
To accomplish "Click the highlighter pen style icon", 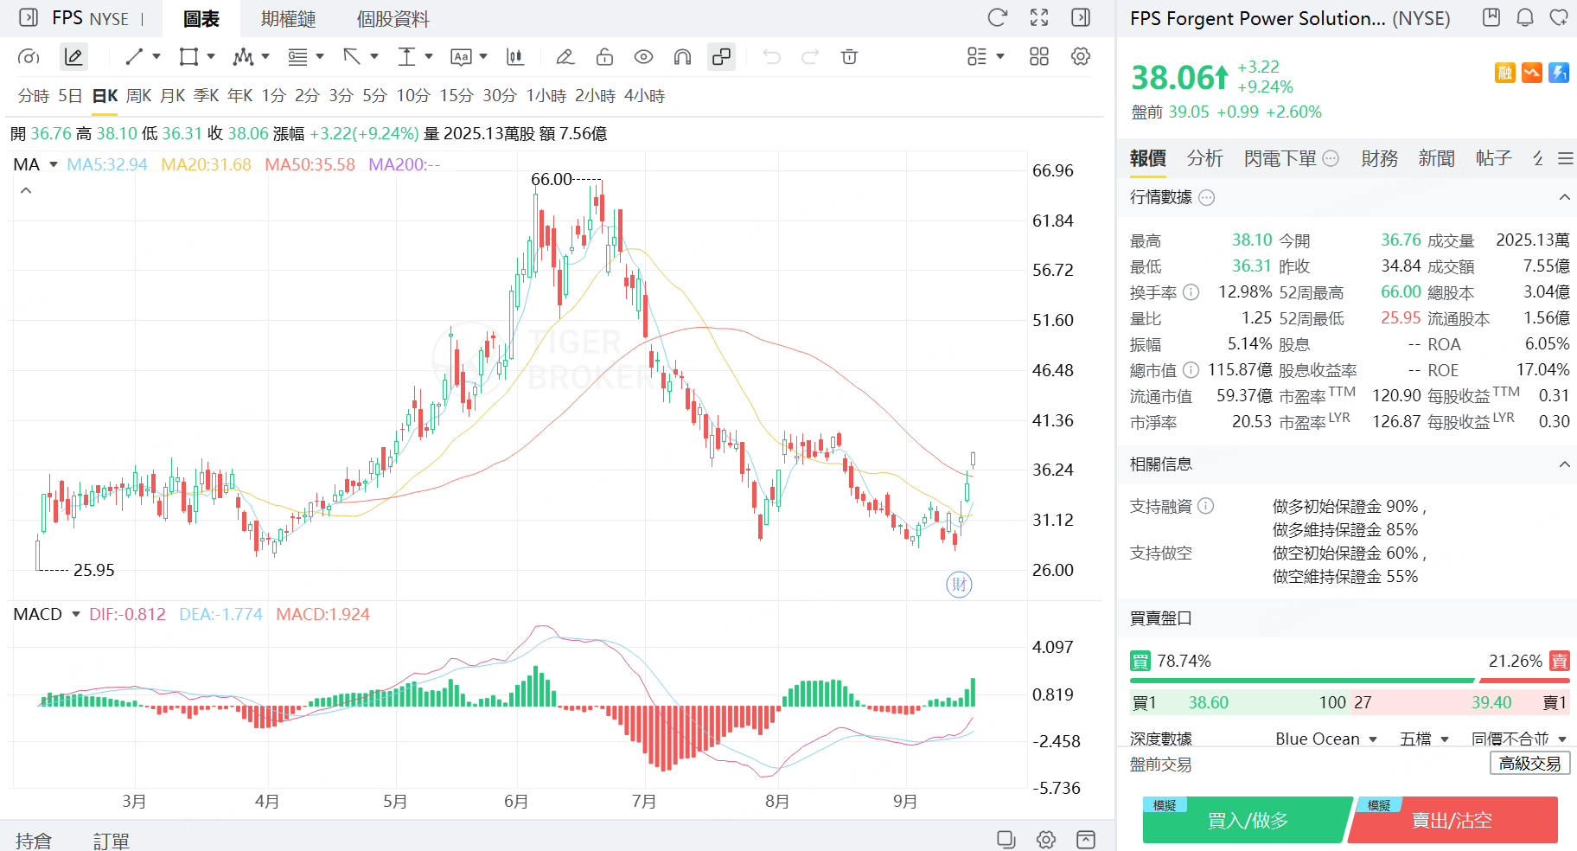I will coord(565,57).
